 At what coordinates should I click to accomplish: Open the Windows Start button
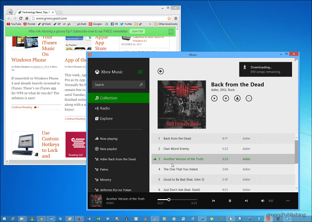[4, 219]
